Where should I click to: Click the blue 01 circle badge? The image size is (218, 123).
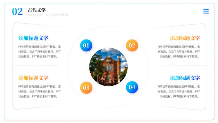86,45
